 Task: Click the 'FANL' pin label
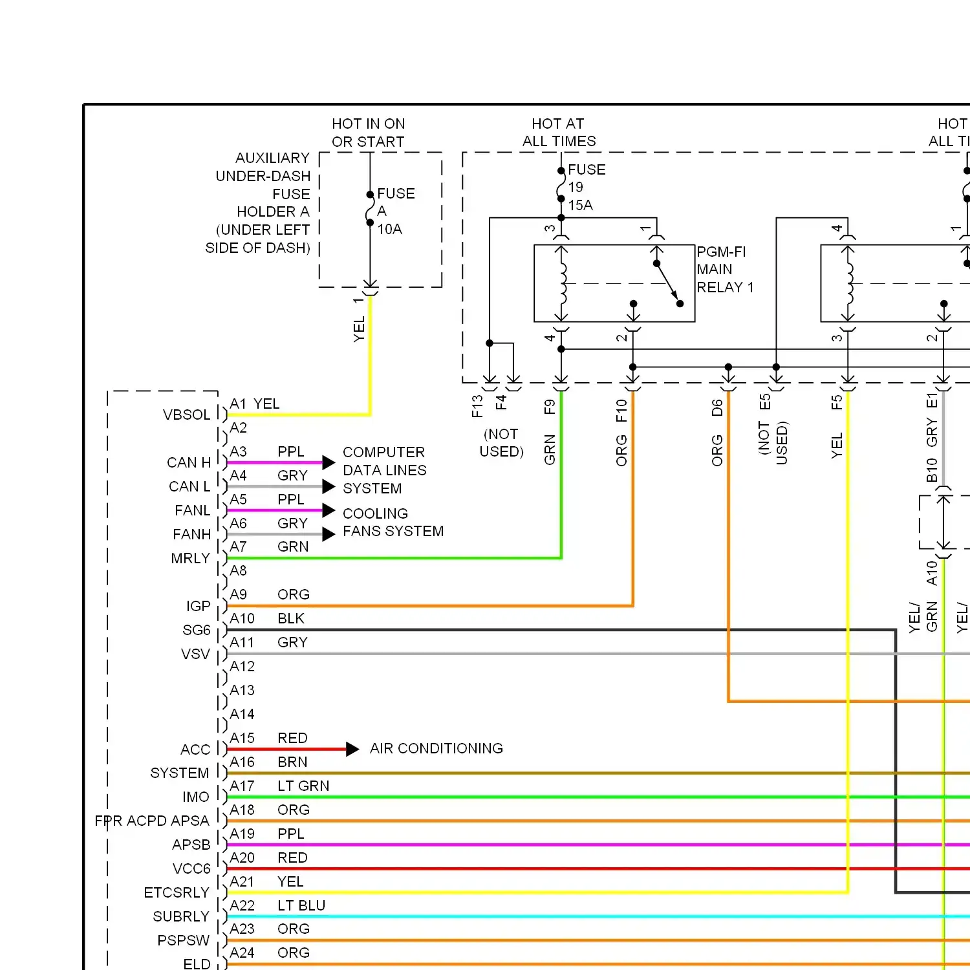(193, 511)
